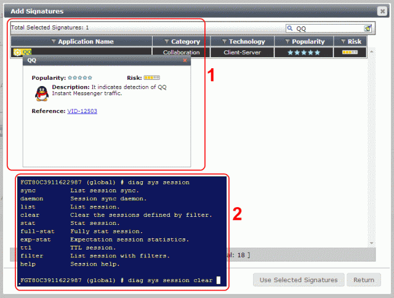
Task: Click 'List session with filters.' terminal line
Action: (120, 256)
